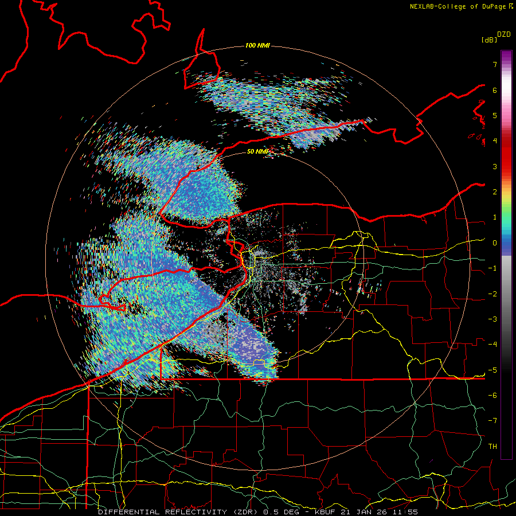The image size is (516, 516).
Task: Click the 4 value on color scale
Action: coord(495,141)
